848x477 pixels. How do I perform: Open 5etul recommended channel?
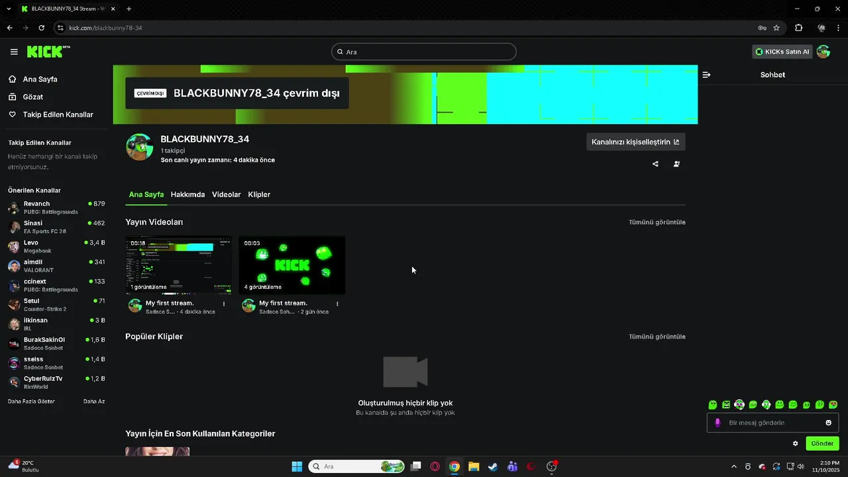(56, 305)
